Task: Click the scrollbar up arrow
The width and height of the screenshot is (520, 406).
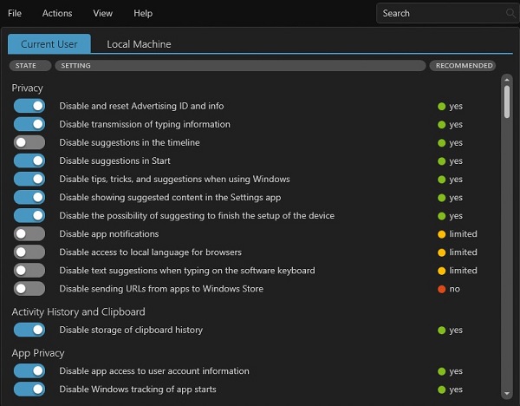Action: (x=507, y=80)
